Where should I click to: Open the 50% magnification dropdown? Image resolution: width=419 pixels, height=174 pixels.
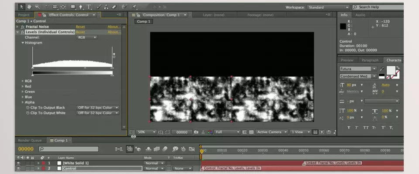point(146,132)
